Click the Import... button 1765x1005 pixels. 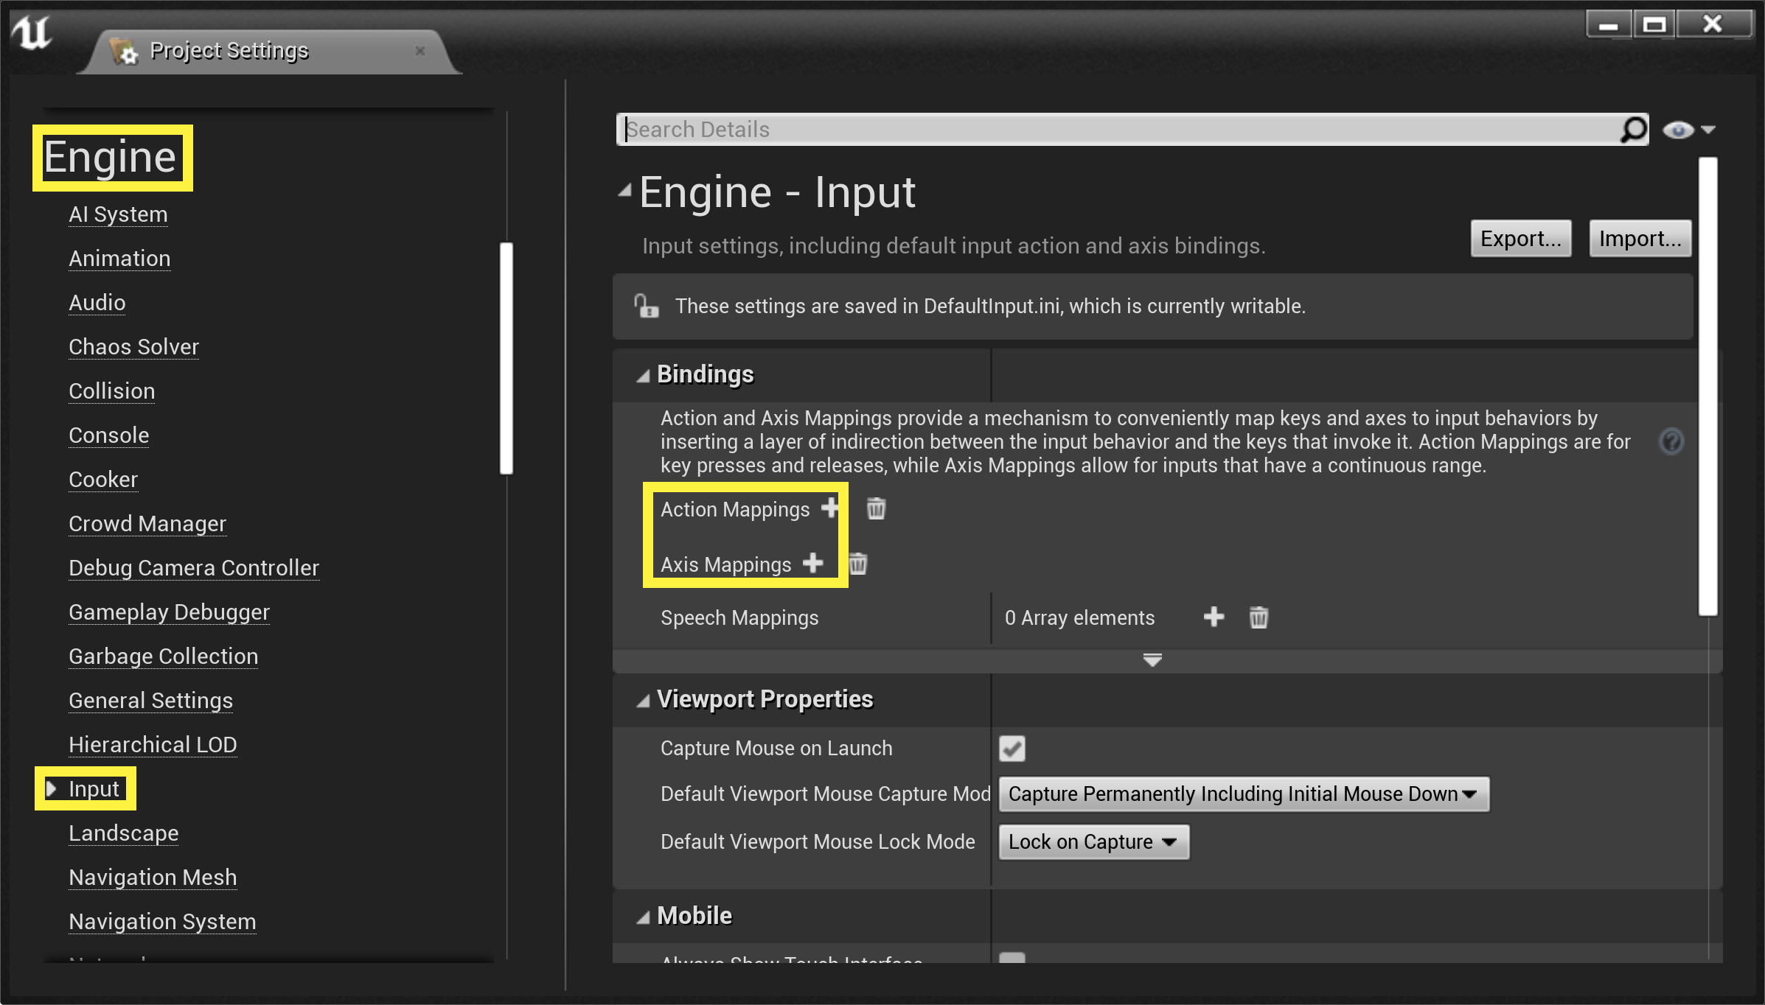click(x=1640, y=239)
